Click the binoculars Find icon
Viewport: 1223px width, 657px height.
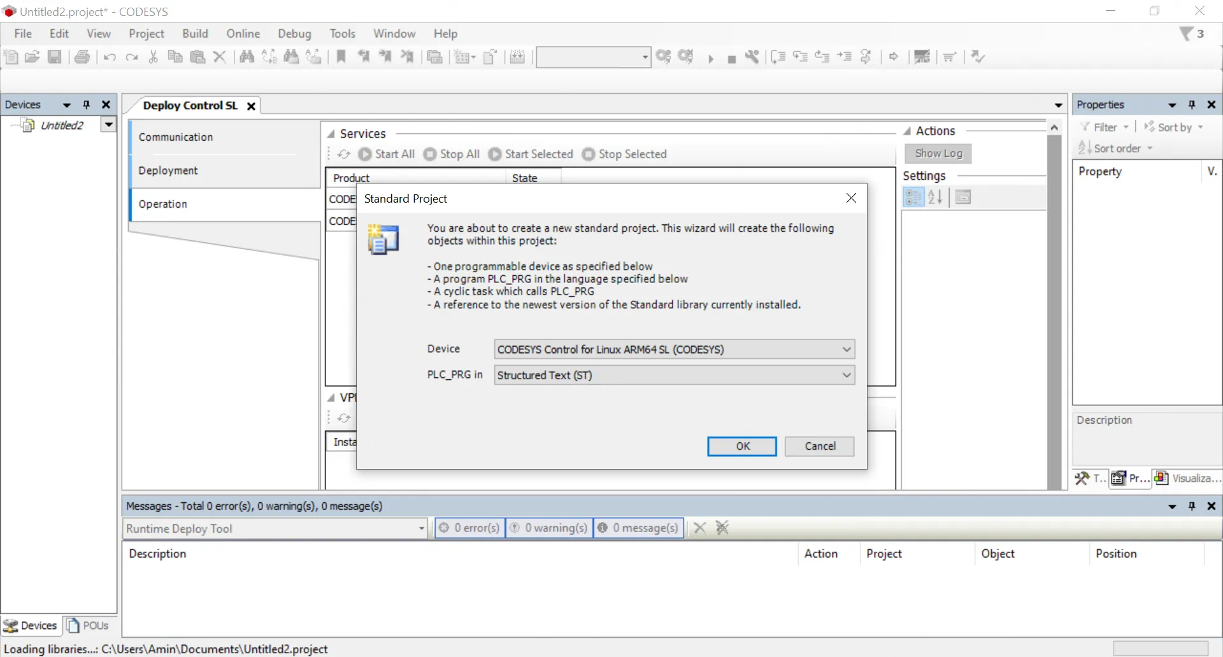[247, 57]
